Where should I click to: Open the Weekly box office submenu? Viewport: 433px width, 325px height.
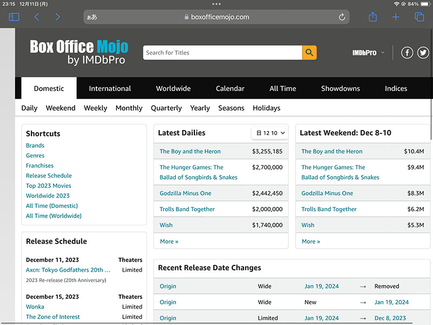point(96,108)
